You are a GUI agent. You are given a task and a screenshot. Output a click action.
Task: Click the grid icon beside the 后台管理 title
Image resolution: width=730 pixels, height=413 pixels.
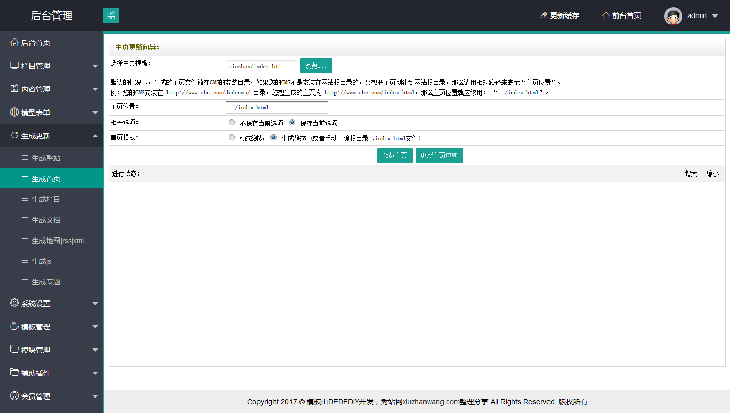111,15
